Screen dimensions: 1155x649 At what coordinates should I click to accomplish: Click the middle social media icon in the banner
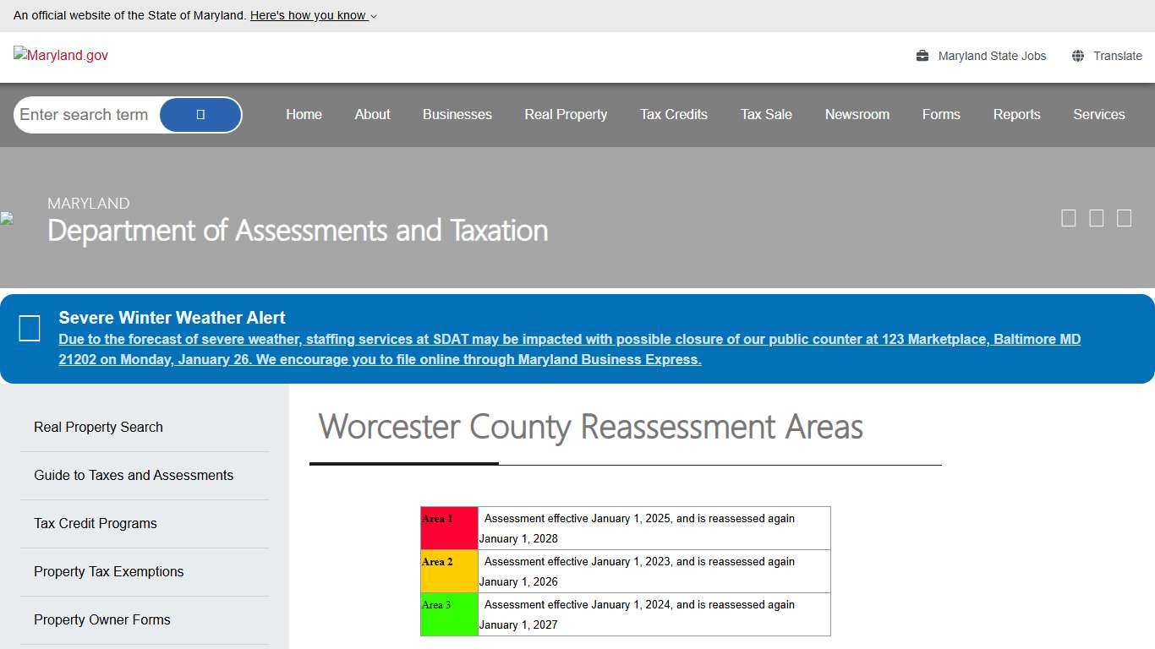[1096, 217]
